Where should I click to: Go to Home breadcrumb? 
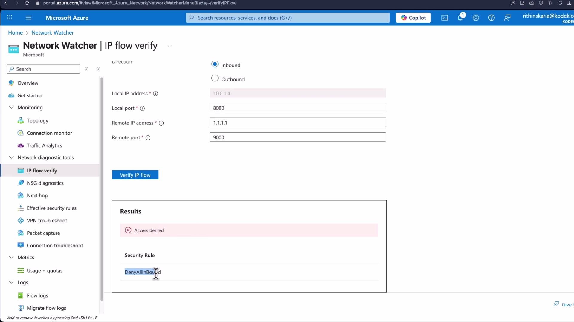tap(15, 32)
